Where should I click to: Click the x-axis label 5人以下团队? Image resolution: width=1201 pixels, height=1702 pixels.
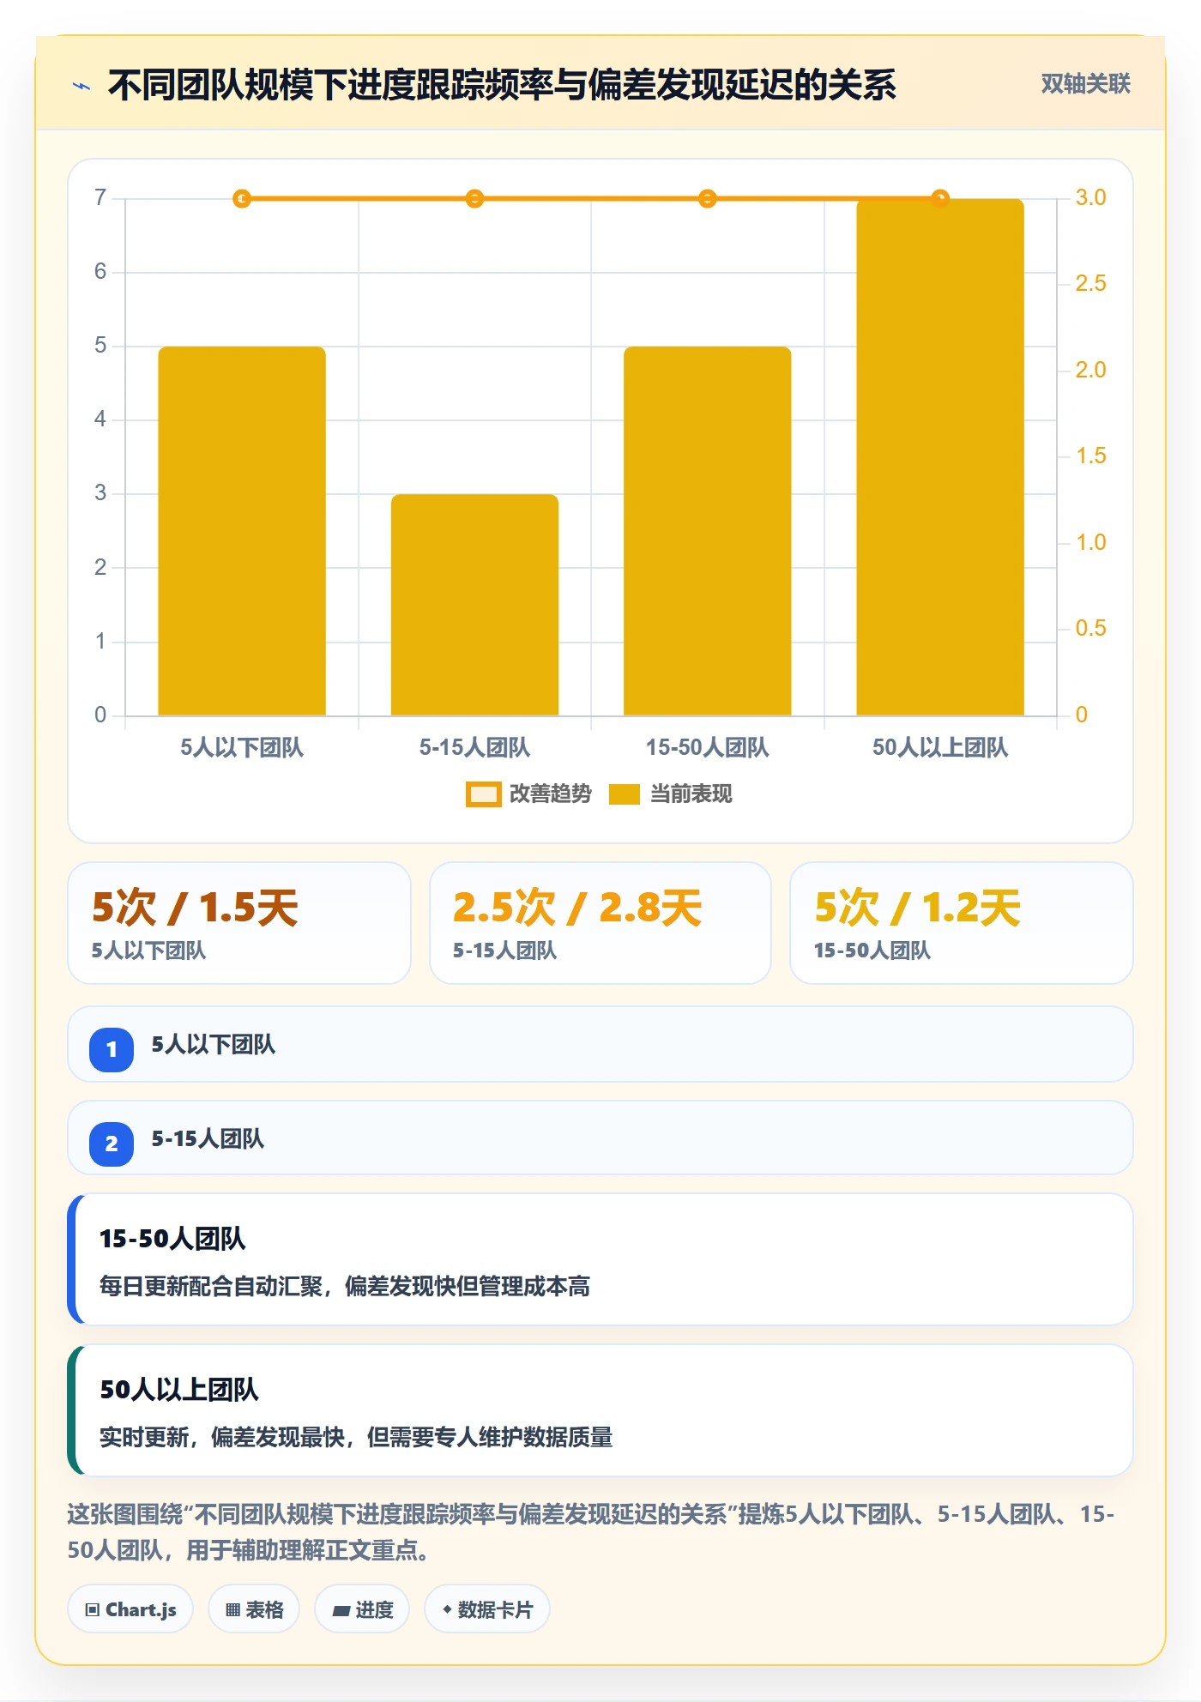pos(242,748)
